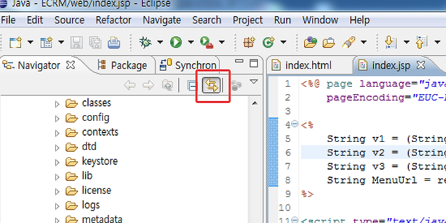The image size is (446, 223).
Task: Click the Open Task folder icon
Action: point(328,43)
